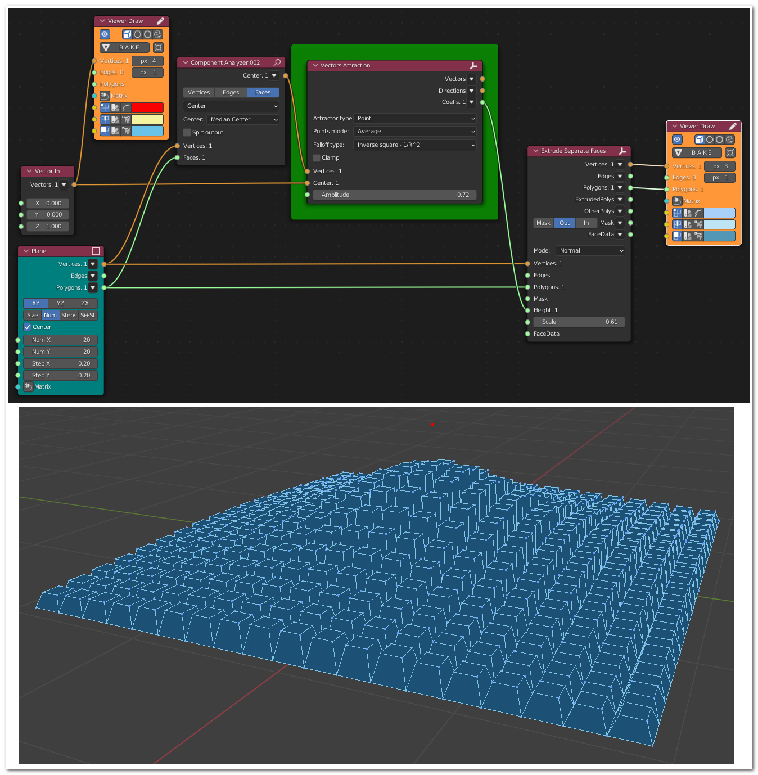Screen dimensions: 758x775
Task: Open Vectors output arrow on Vector In node
Action: point(64,184)
